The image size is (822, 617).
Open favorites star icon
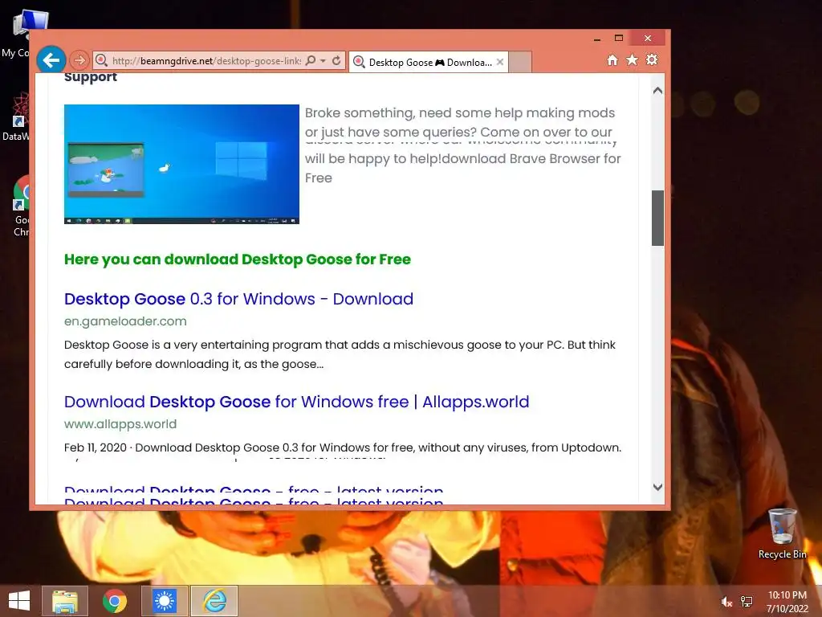tap(633, 59)
